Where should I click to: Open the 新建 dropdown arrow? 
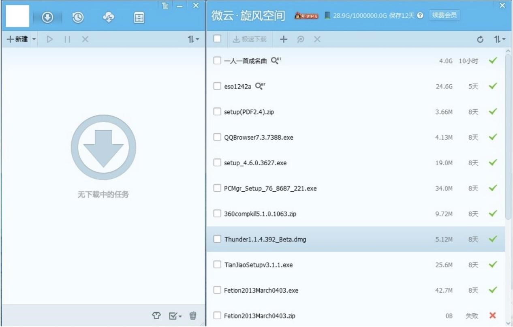pos(34,39)
